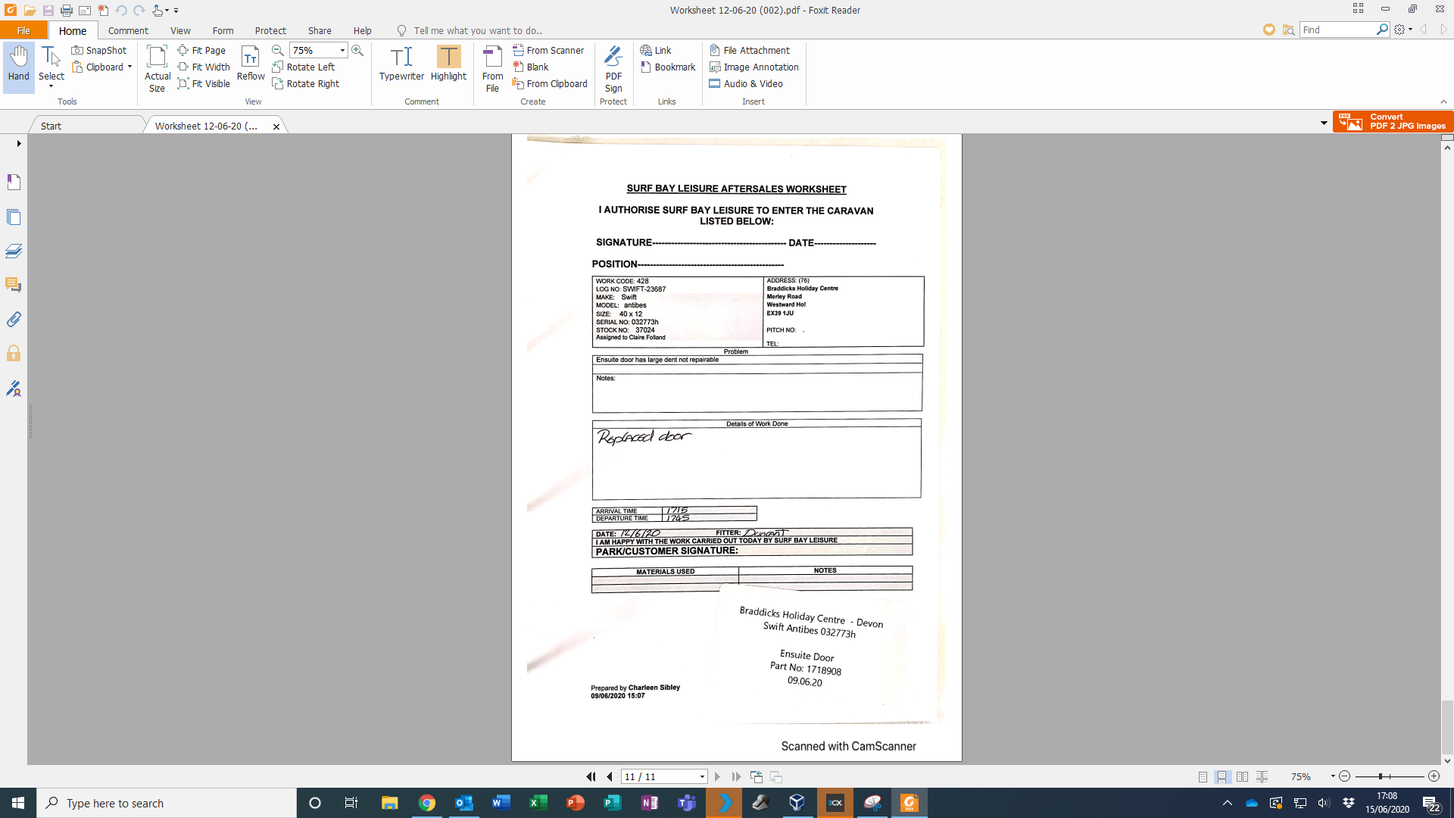The image size is (1454, 818).
Task: Switch to facing pages view
Action: (x=1242, y=776)
